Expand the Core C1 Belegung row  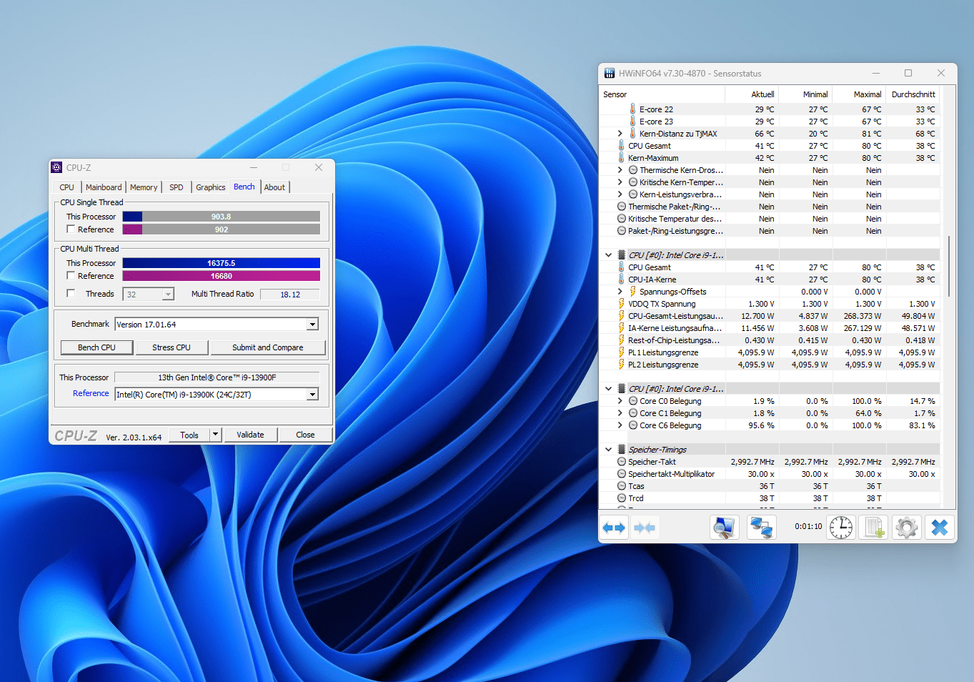(620, 413)
